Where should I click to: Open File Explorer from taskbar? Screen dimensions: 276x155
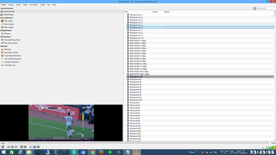[x=29, y=152]
